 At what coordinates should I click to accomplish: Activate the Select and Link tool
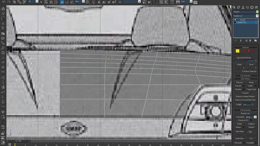pyautogui.click(x=15, y=2)
